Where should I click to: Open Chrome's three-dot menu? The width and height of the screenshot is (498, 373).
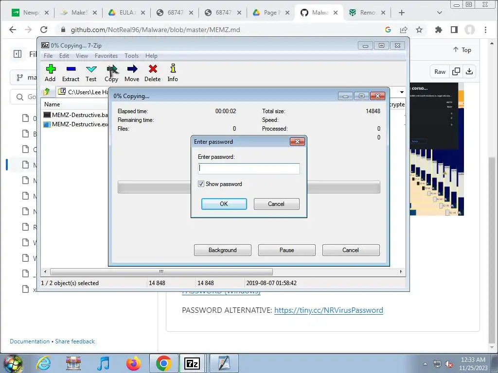(486, 30)
